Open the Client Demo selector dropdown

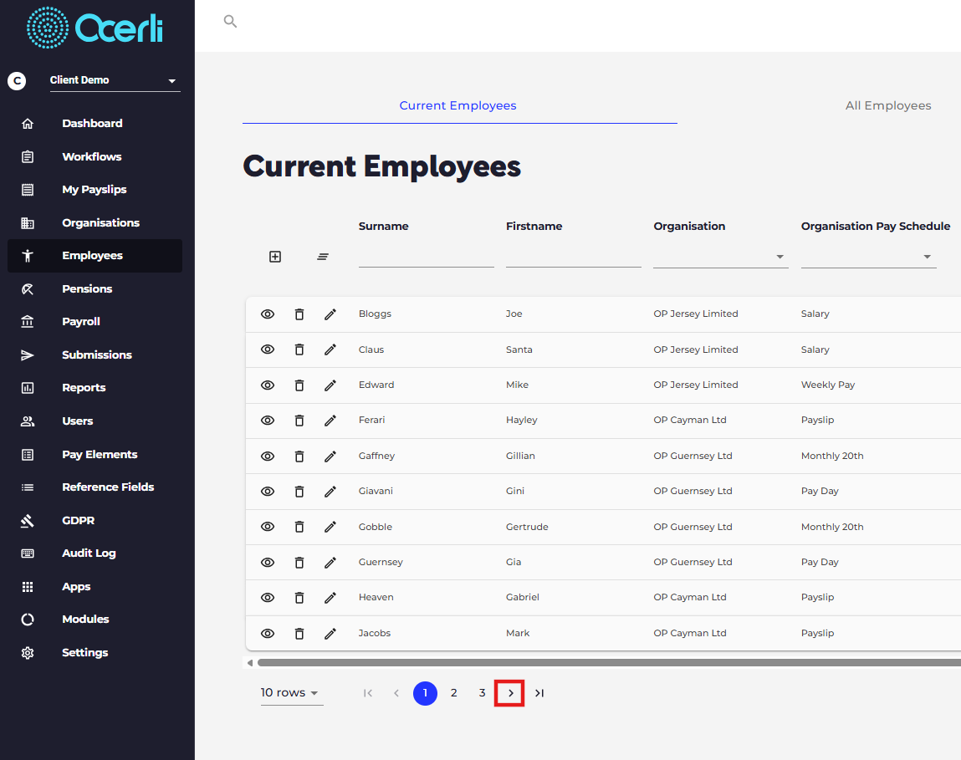[115, 81]
